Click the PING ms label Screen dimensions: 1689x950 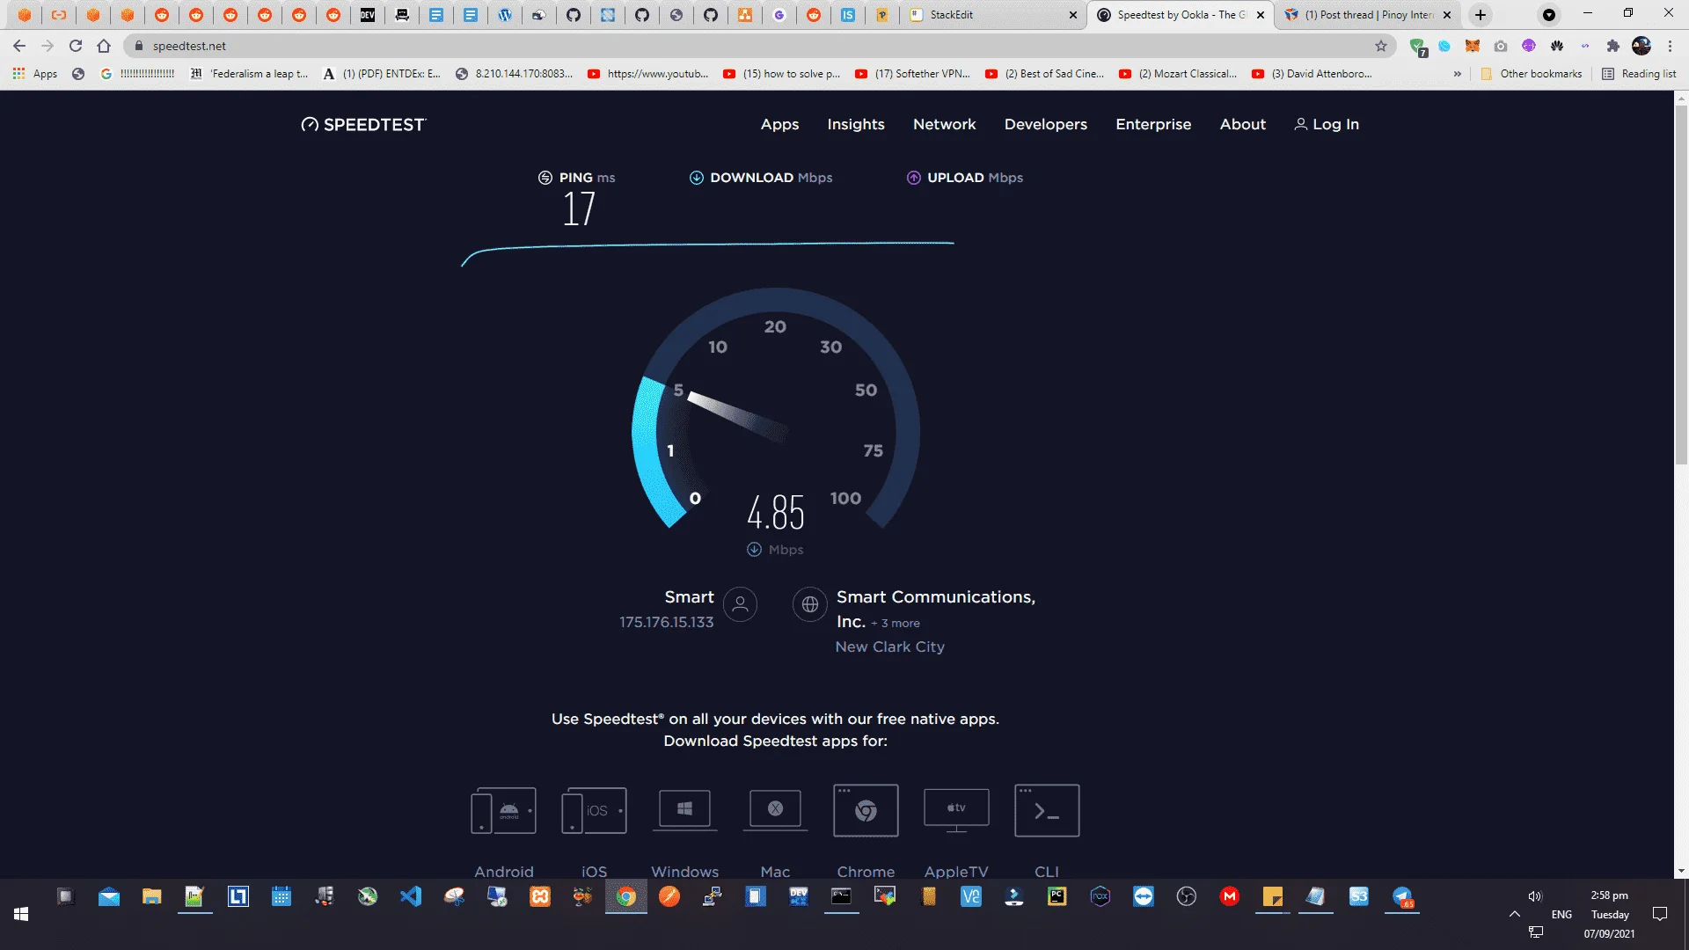tap(576, 178)
